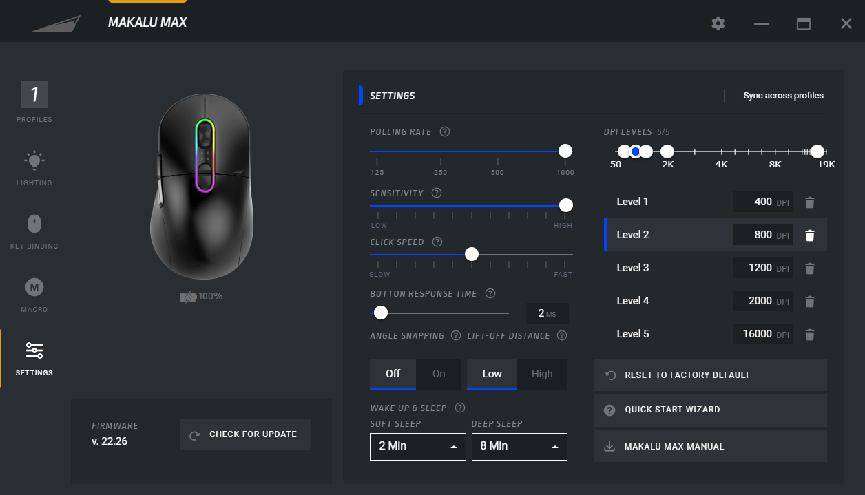Open the Deep Sleep dropdown
This screenshot has width=865, height=495.
tap(519, 446)
